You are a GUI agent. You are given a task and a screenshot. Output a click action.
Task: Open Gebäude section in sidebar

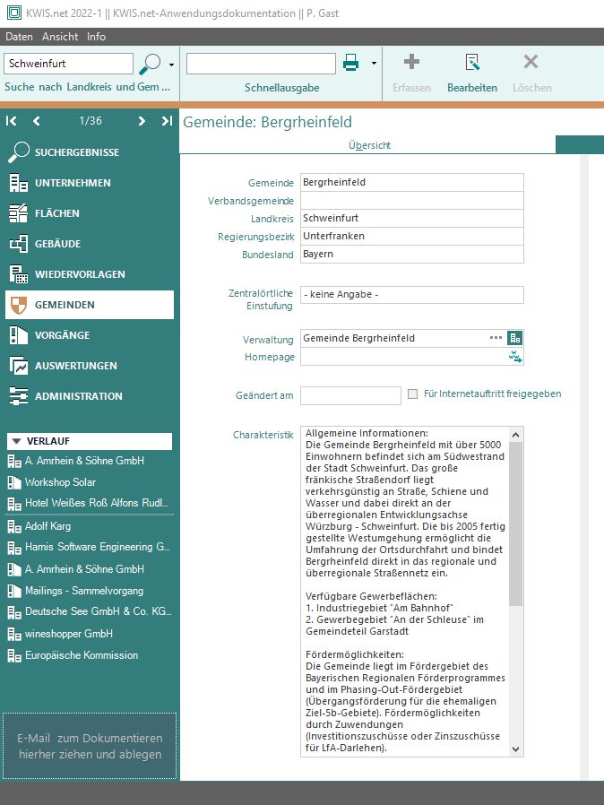tap(90, 244)
